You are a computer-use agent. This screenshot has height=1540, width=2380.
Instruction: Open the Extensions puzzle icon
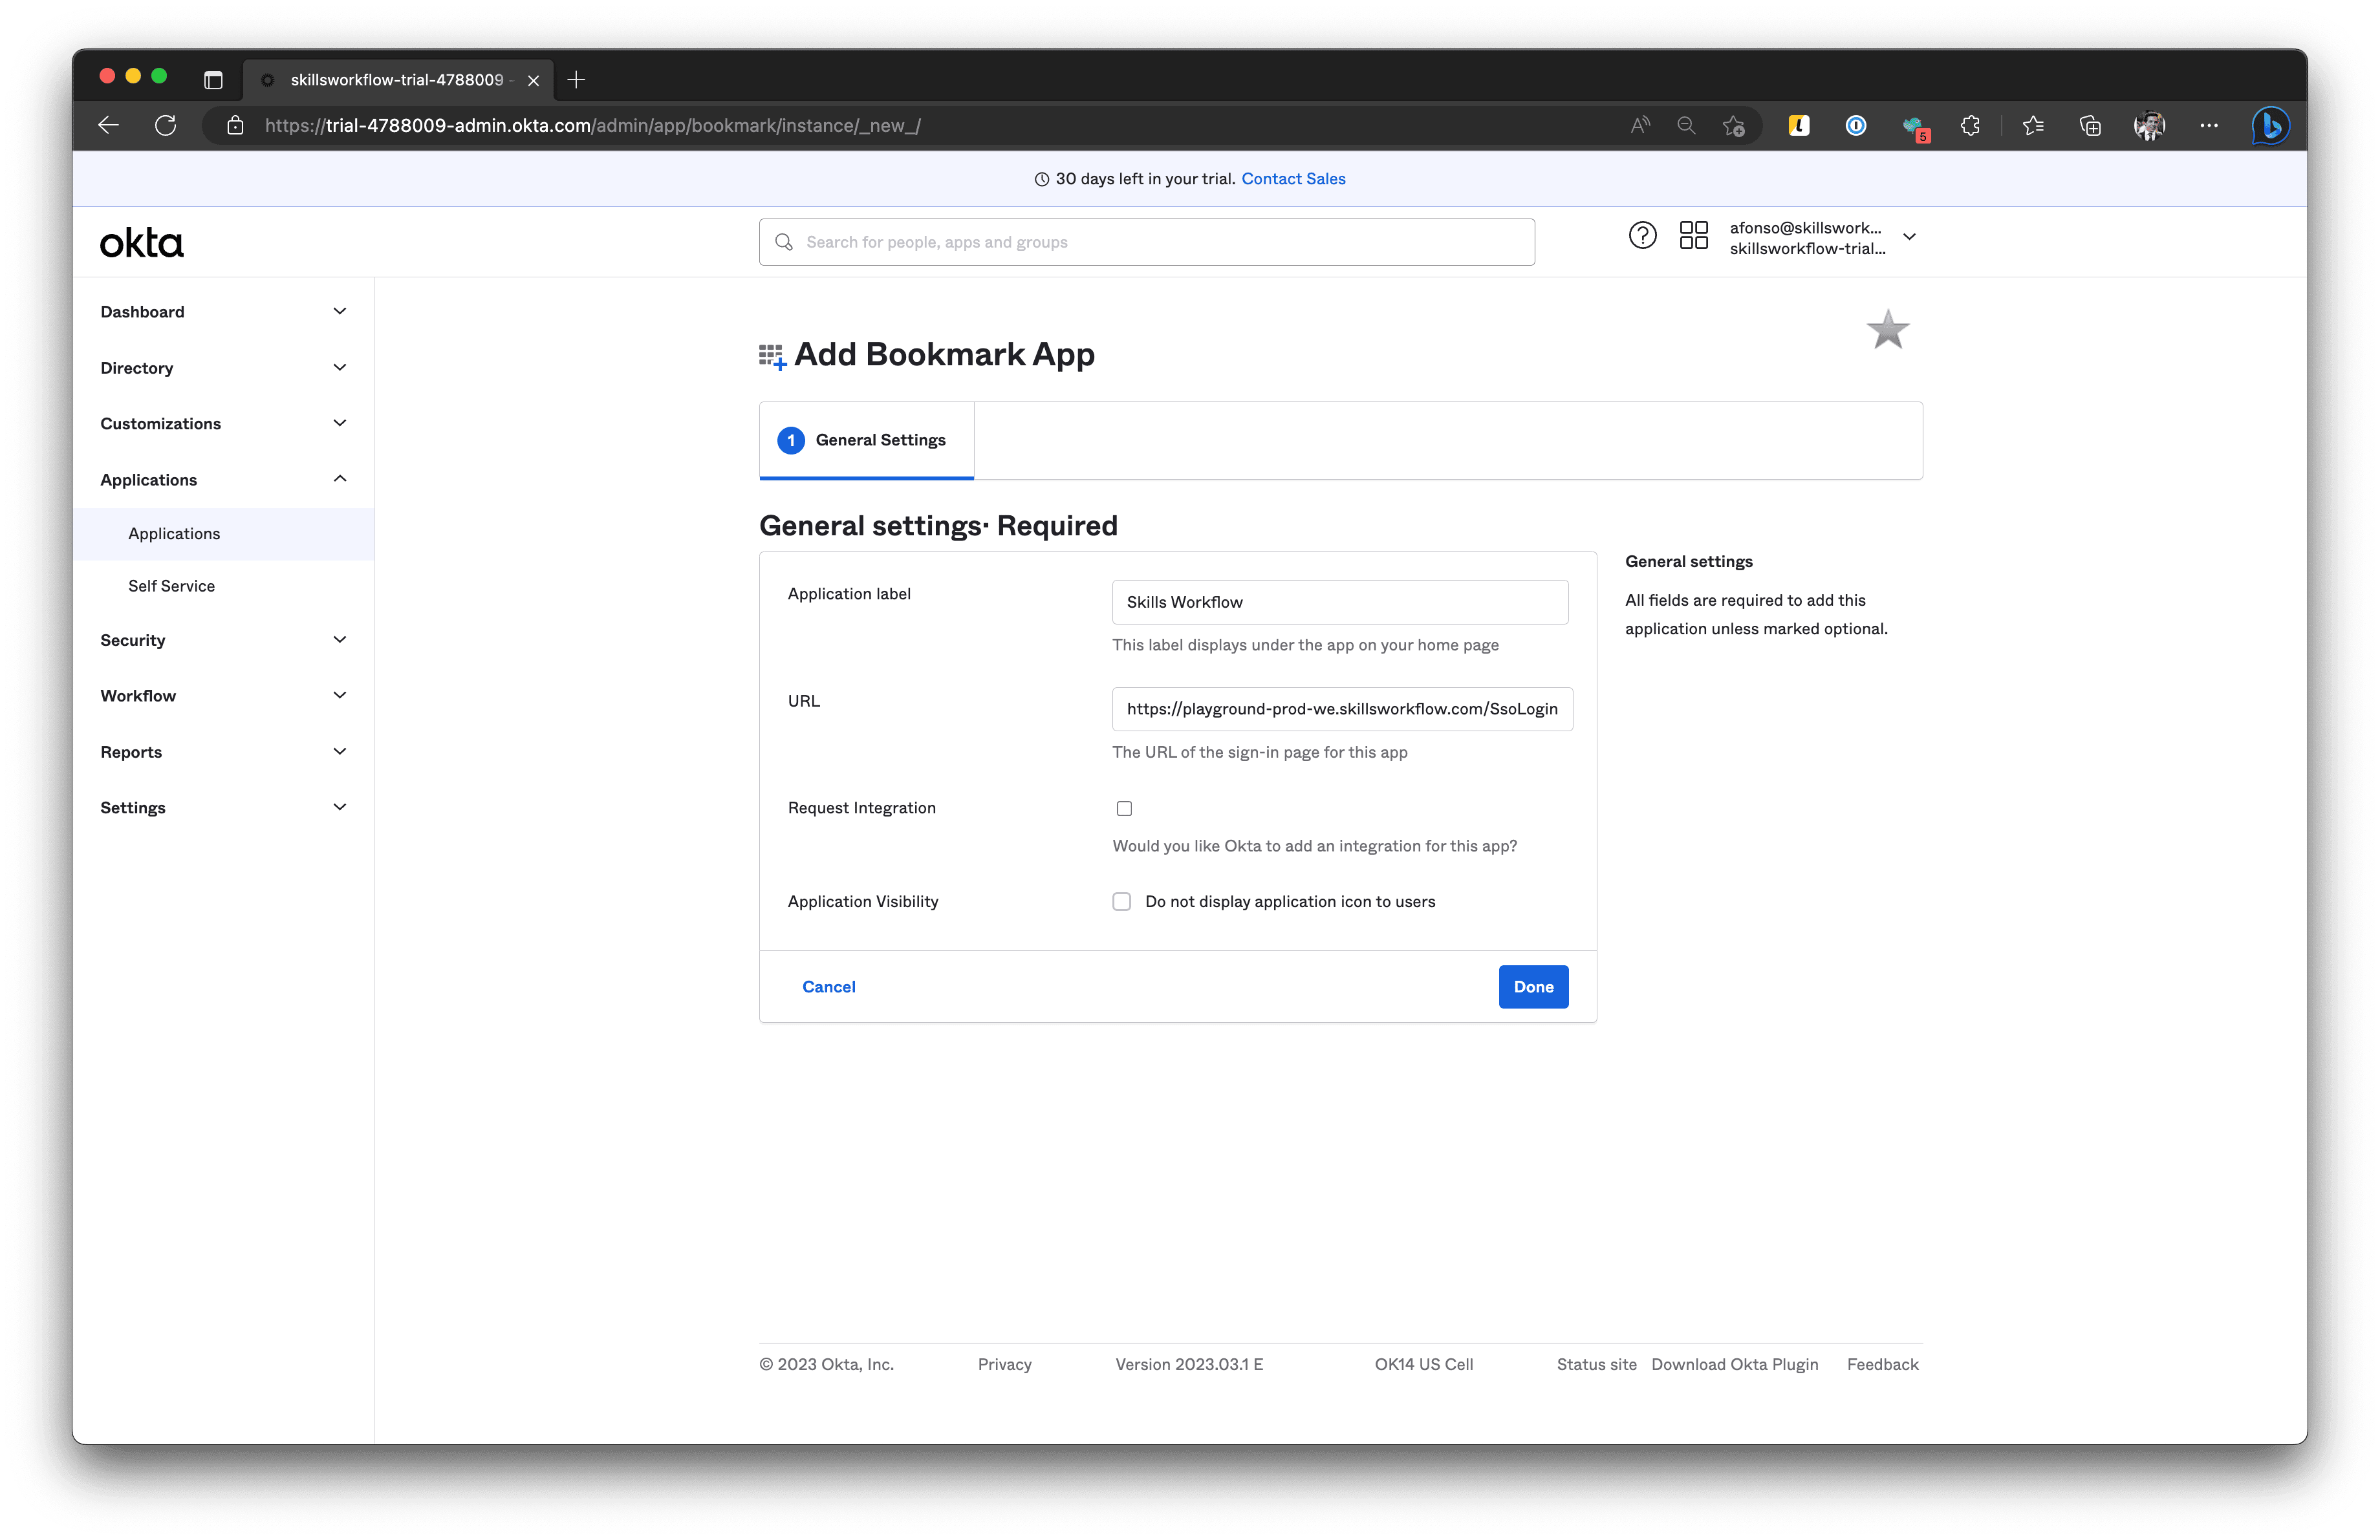[1970, 125]
